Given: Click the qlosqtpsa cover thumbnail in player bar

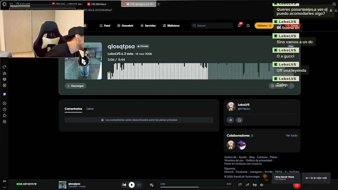Looking at the screenshot, I should [62, 185].
